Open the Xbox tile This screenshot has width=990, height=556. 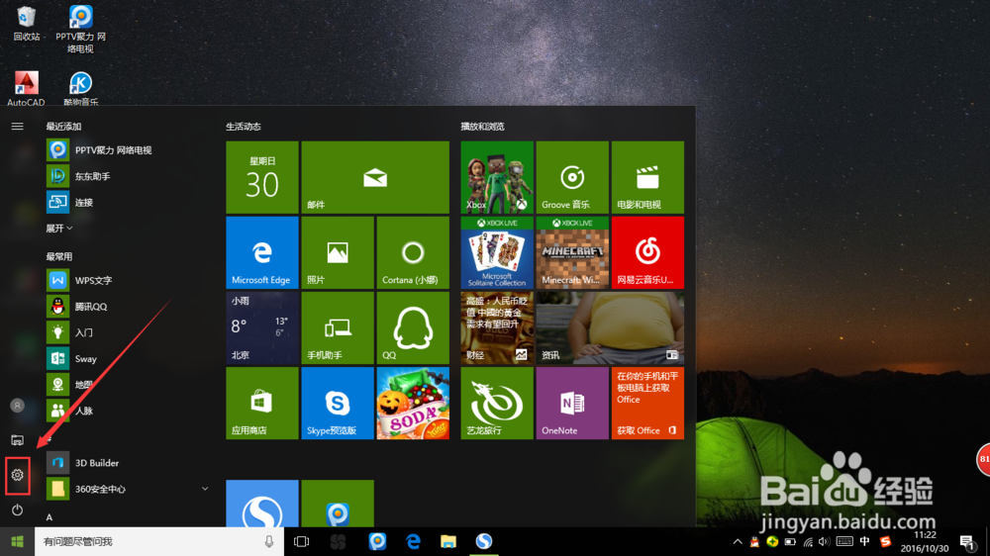pyautogui.click(x=497, y=177)
